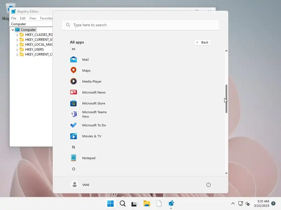This screenshot has height=210, width=281.
Task: Select the HKEY_LOCAL_MACHINE folder
Action: (x=22, y=45)
